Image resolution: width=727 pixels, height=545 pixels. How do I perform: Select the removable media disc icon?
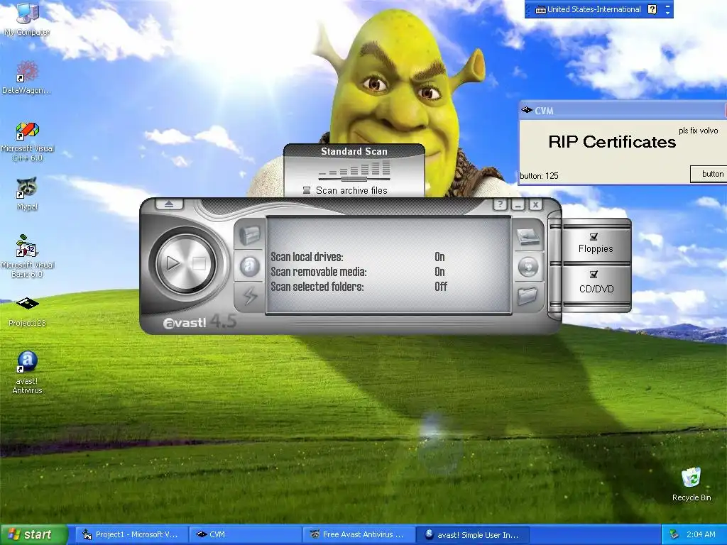click(528, 267)
